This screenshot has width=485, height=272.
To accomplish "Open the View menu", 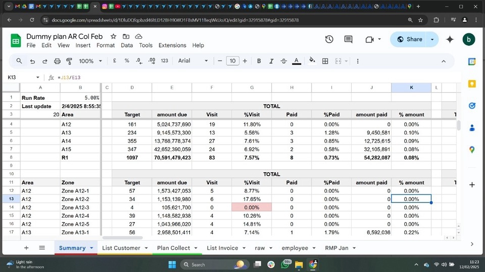I will click(64, 45).
